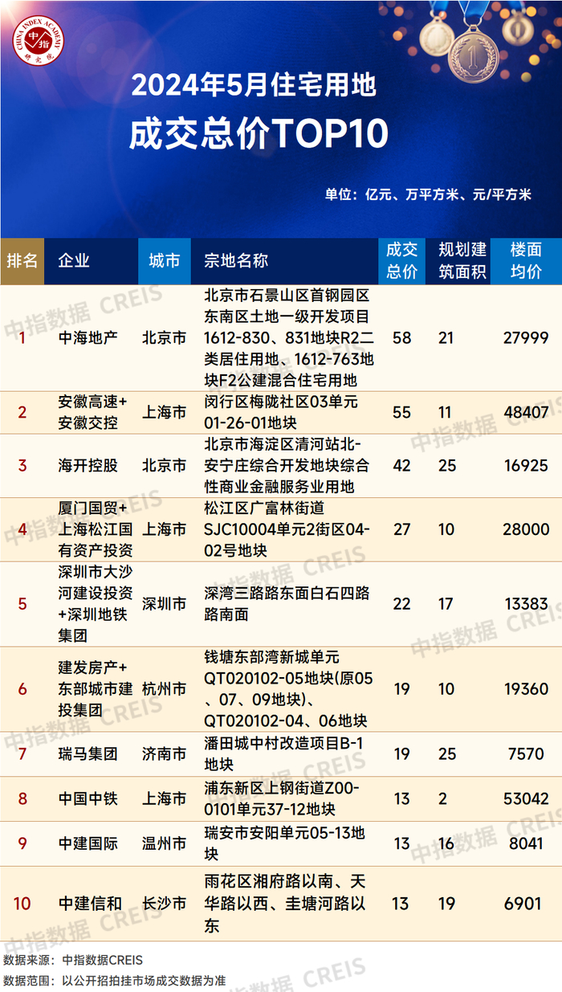Click city cell '温州市'

(165, 844)
